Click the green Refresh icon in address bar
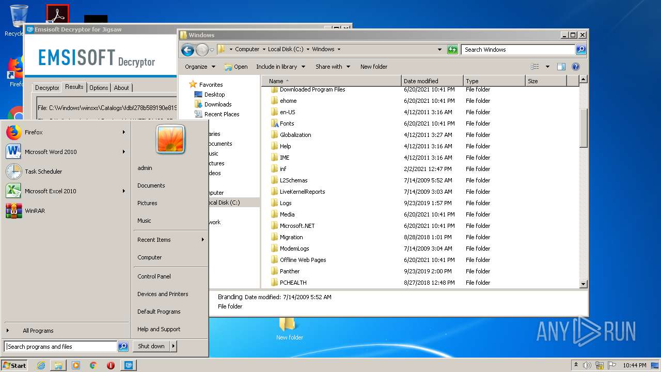This screenshot has height=372, width=661. point(452,50)
